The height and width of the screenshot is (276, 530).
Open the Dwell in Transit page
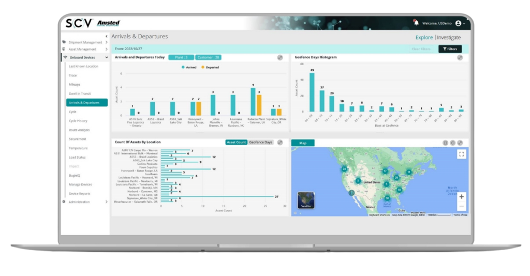[x=80, y=94]
